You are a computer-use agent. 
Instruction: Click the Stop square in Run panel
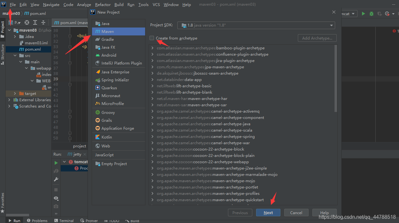(x=56, y=190)
